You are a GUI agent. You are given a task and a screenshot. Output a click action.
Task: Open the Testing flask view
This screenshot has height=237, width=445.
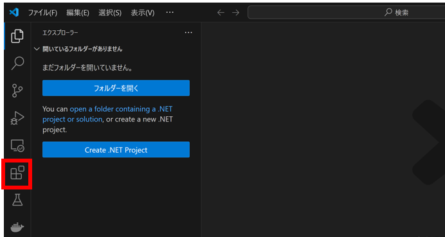coord(17,200)
